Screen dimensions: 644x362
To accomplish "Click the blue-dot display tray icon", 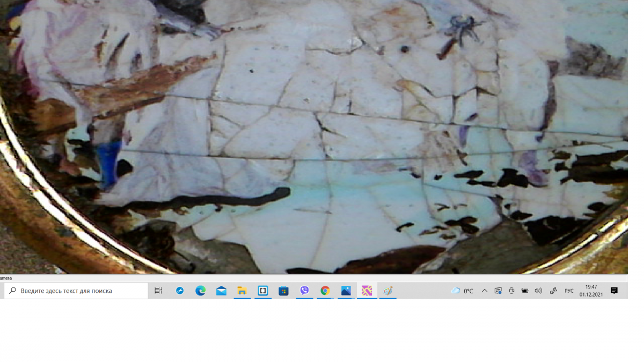I will pos(498,291).
